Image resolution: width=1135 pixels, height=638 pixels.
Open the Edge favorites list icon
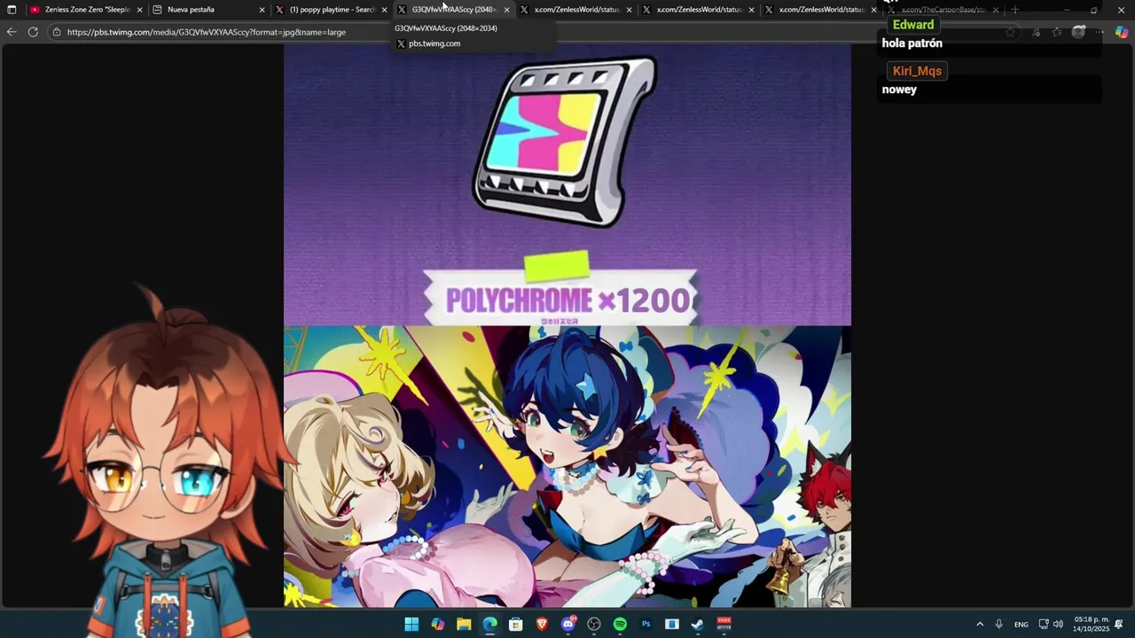pos(1056,32)
